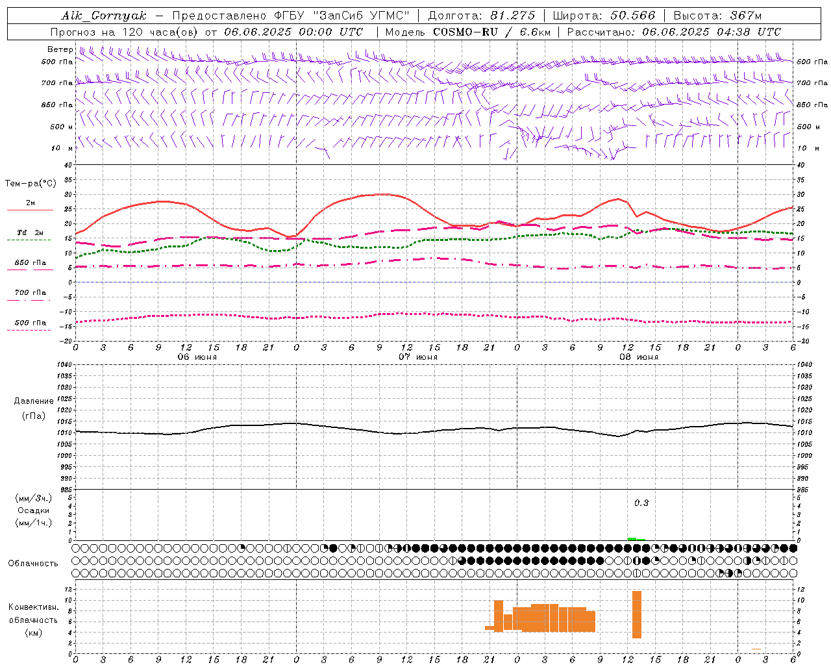Select the (мм/1ч.) precipitation unit label
Viewport: 831px width, 665px height.
pos(34,523)
